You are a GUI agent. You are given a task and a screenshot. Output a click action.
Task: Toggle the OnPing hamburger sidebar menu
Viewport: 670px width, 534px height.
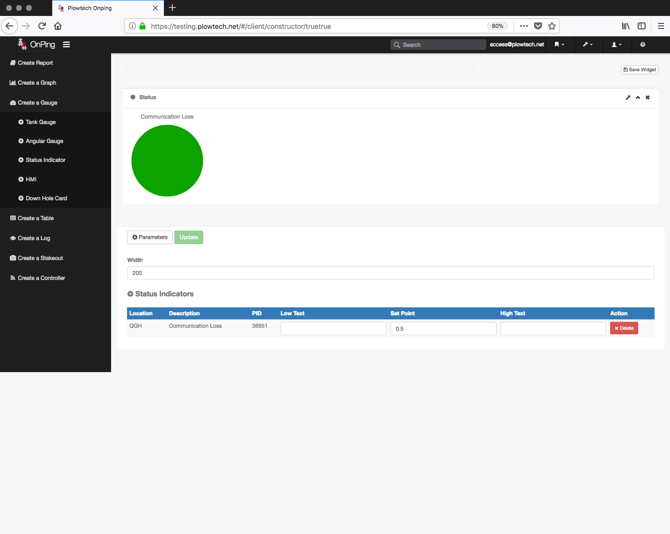66,45
